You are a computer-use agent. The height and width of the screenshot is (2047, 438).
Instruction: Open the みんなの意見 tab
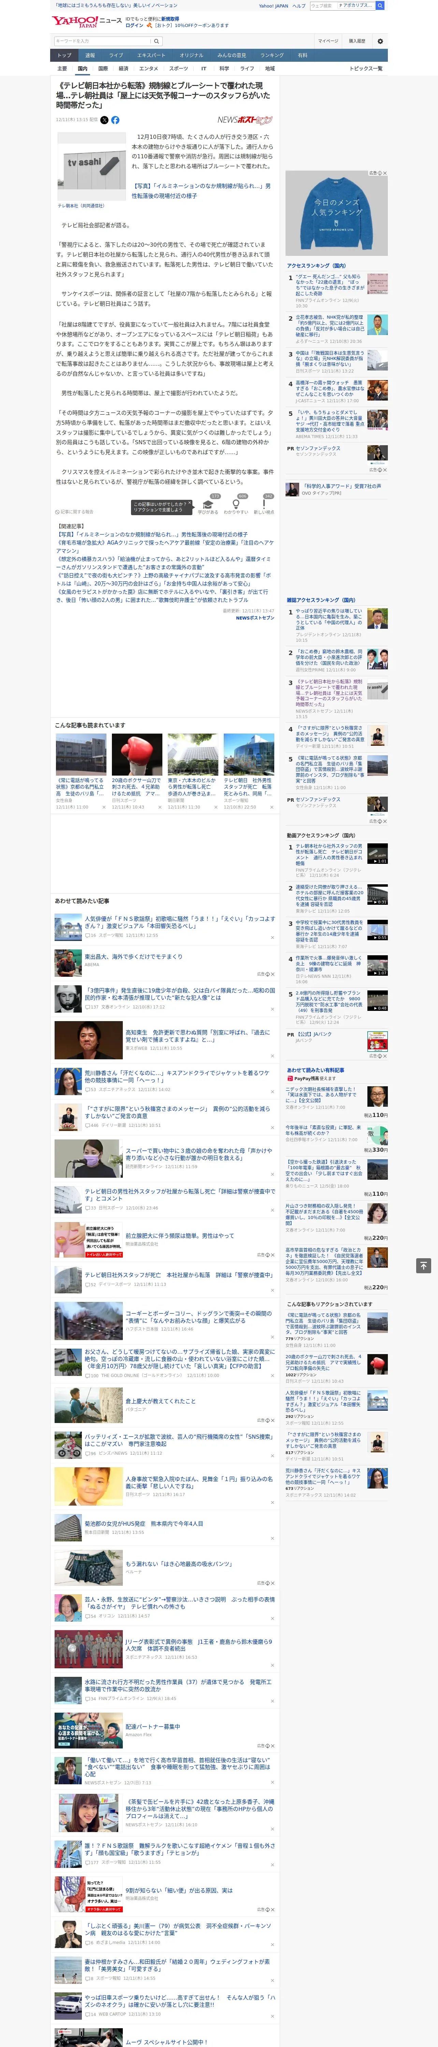click(x=232, y=56)
